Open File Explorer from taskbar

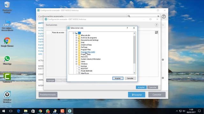click(25, 111)
